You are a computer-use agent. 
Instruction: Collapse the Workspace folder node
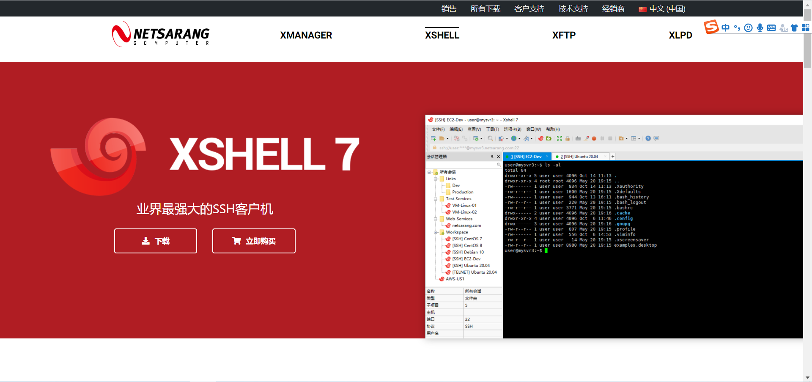click(x=436, y=232)
